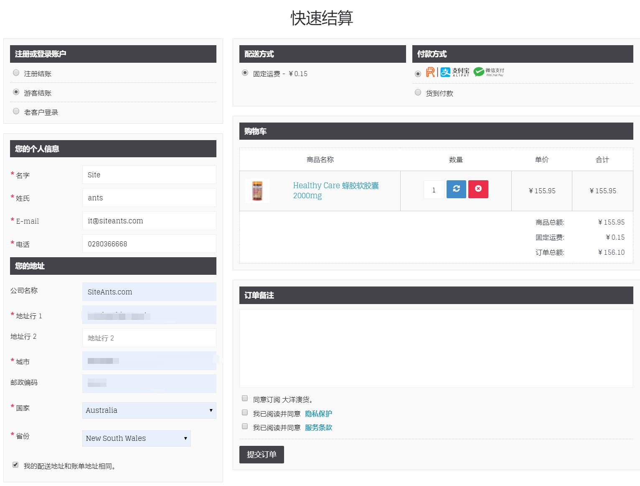Expand the 省份 New South Wales dropdown

[x=136, y=438]
